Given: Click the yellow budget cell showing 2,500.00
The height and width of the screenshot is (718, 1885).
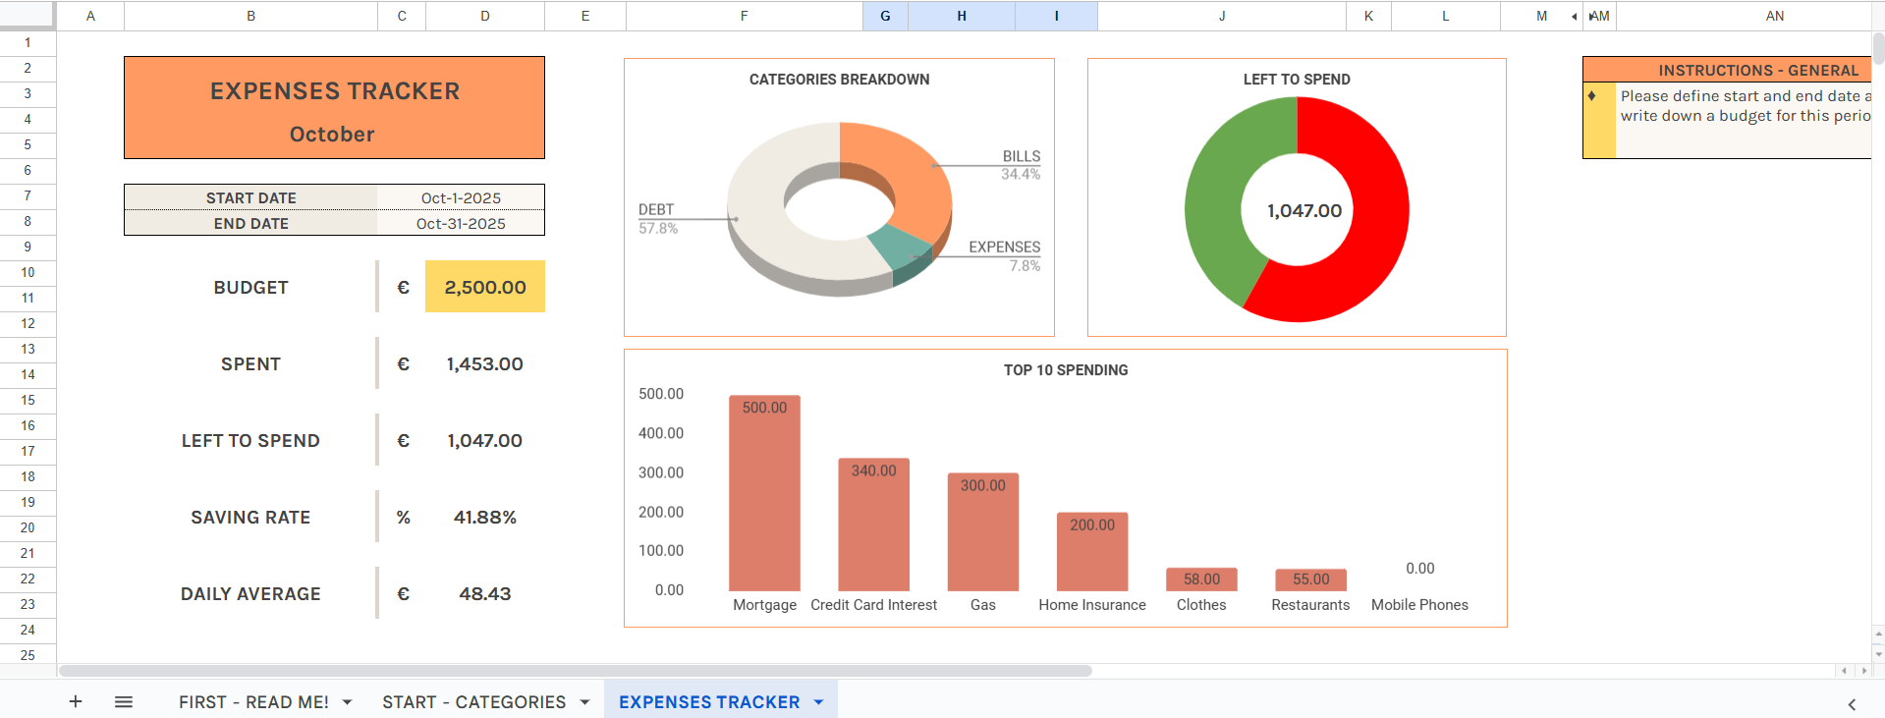Looking at the screenshot, I should pos(484,287).
